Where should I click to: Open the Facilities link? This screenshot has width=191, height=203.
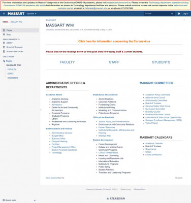[x=55, y=144]
